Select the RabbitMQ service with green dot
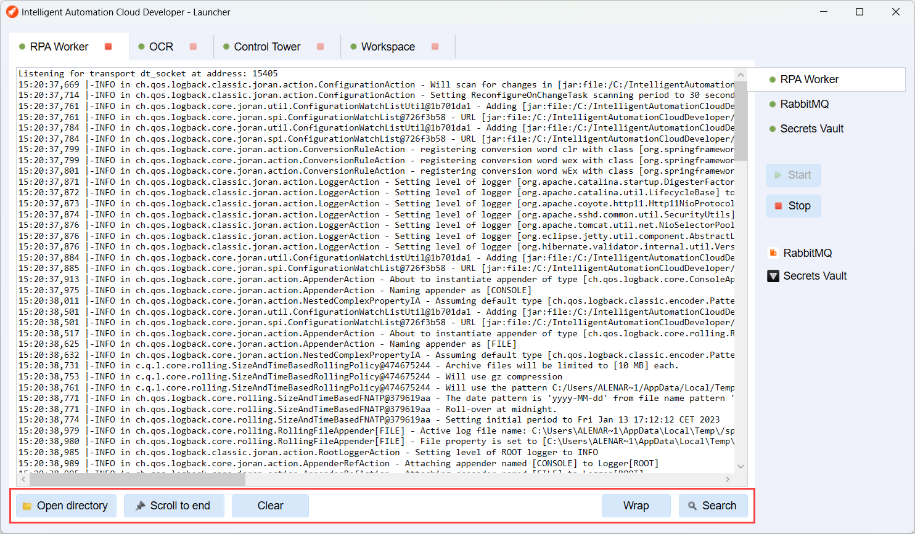915x534 pixels. point(804,104)
